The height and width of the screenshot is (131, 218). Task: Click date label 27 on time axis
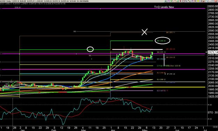[168, 128]
